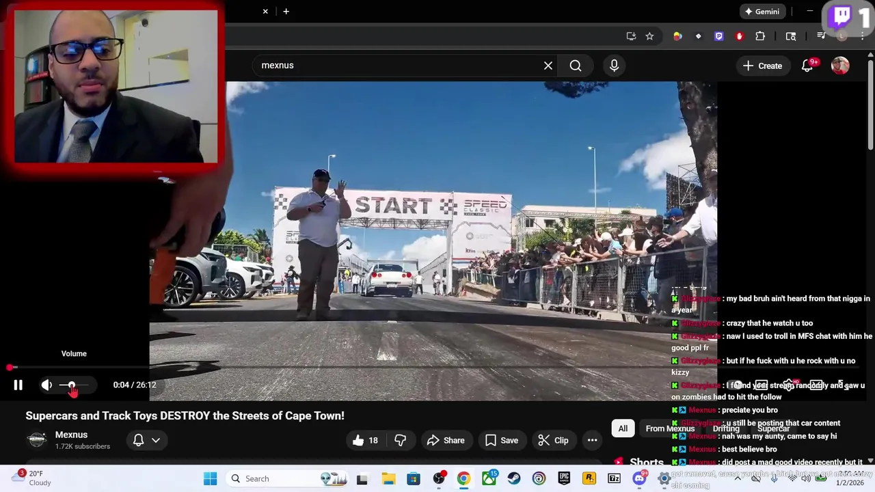Click the magnifying glass search button

pos(576,66)
